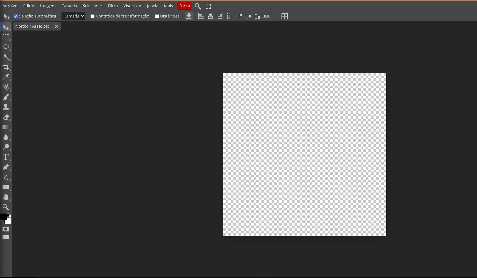
Task: Select the Rectangular Marquee selection tool
Action: pyautogui.click(x=6, y=37)
